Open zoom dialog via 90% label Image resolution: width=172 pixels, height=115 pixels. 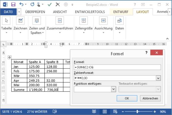(x=163, y=112)
